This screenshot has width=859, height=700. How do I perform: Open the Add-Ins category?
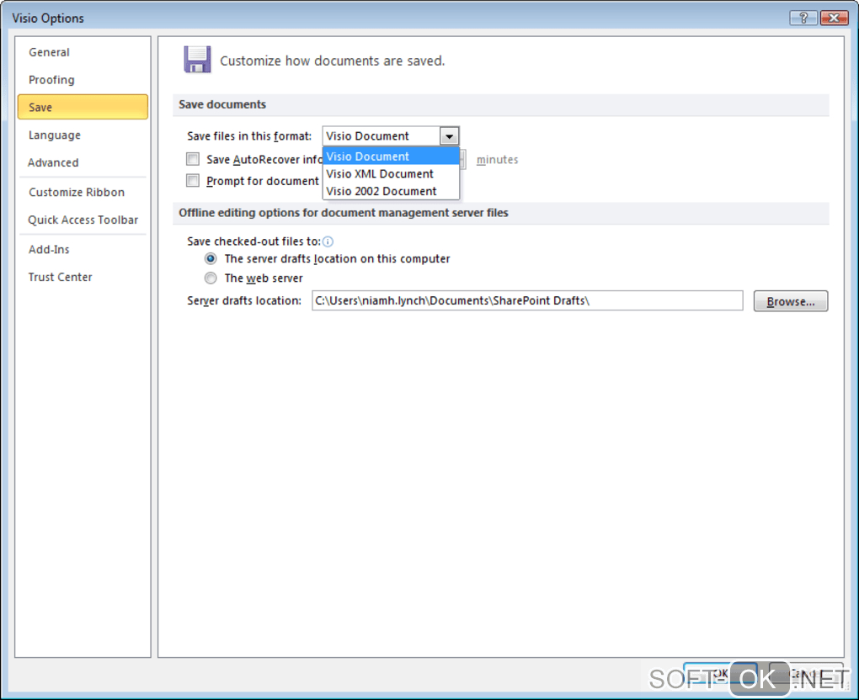point(49,249)
